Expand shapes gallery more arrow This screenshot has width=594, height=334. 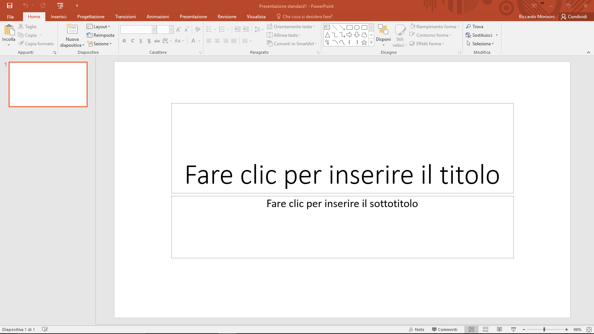[x=371, y=43]
